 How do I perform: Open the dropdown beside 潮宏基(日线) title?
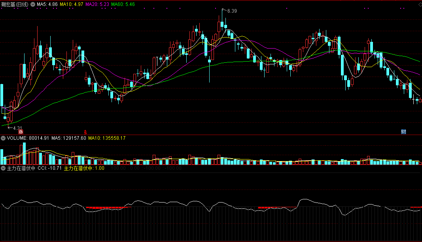(x=33, y=4)
